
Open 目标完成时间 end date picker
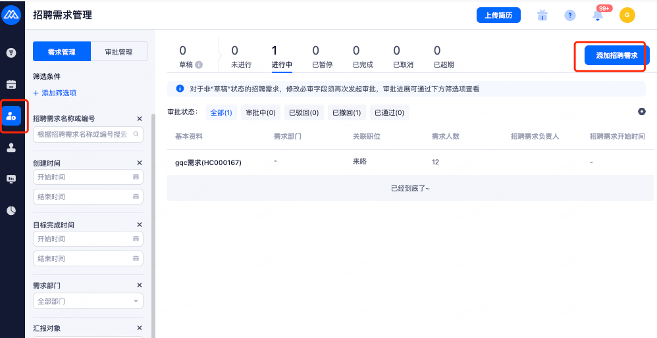tap(88, 258)
